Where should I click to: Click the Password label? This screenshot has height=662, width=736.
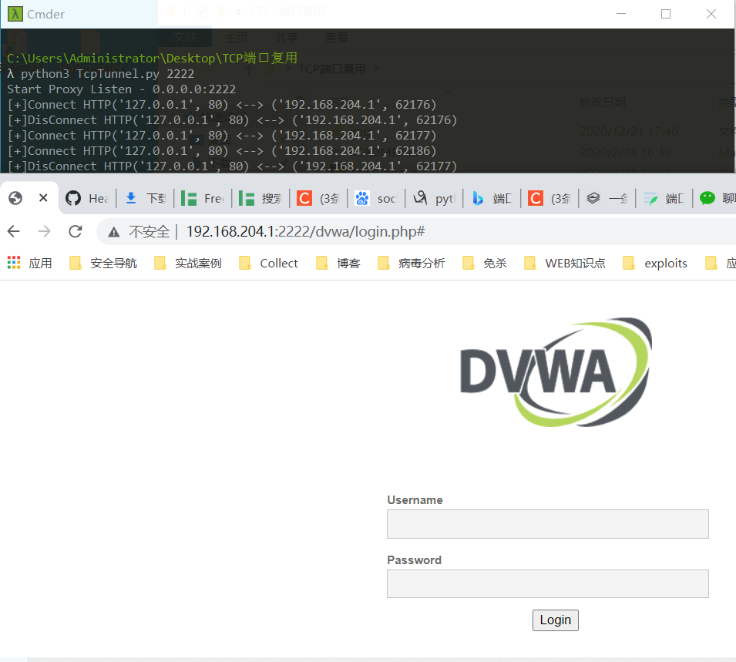(414, 560)
